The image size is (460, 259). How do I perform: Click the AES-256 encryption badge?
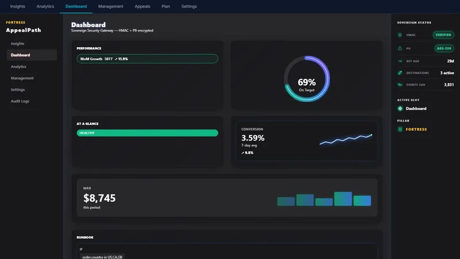pyautogui.click(x=444, y=48)
